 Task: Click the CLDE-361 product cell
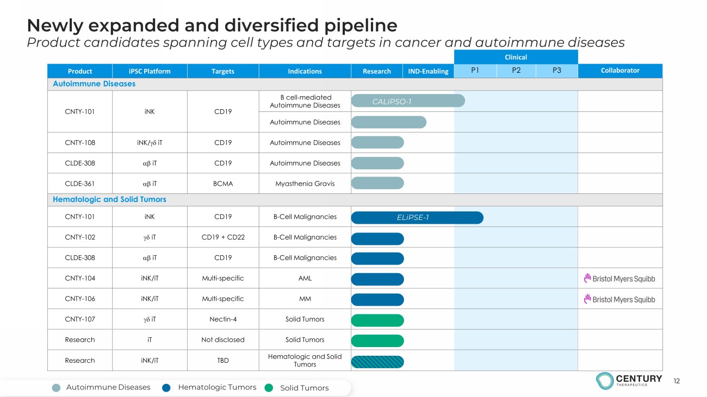[80, 184]
